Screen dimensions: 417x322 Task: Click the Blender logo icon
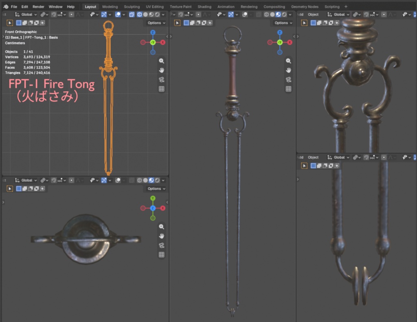pyautogui.click(x=6, y=7)
